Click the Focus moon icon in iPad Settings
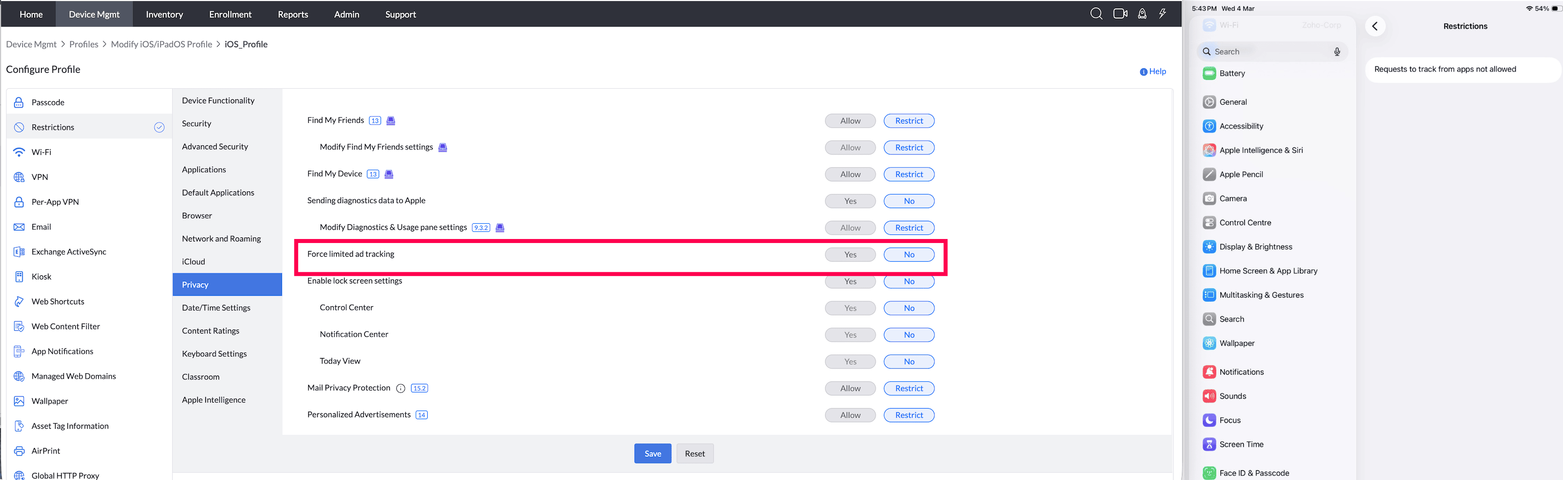1563x480 pixels. (x=1209, y=420)
